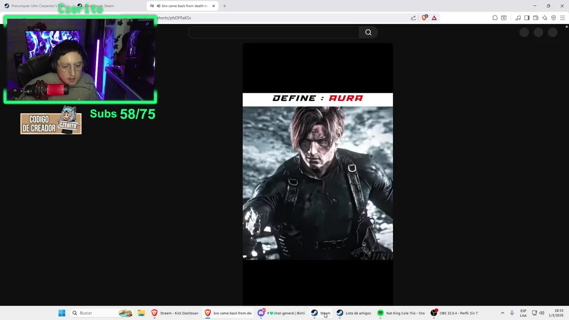Screen dimensions: 569x320
Task: Click the 'Subs 58/75' counter text
Action: (x=123, y=114)
